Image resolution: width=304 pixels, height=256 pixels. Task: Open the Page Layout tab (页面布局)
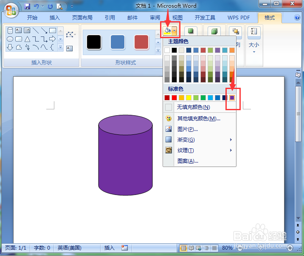pyautogui.click(x=82, y=18)
